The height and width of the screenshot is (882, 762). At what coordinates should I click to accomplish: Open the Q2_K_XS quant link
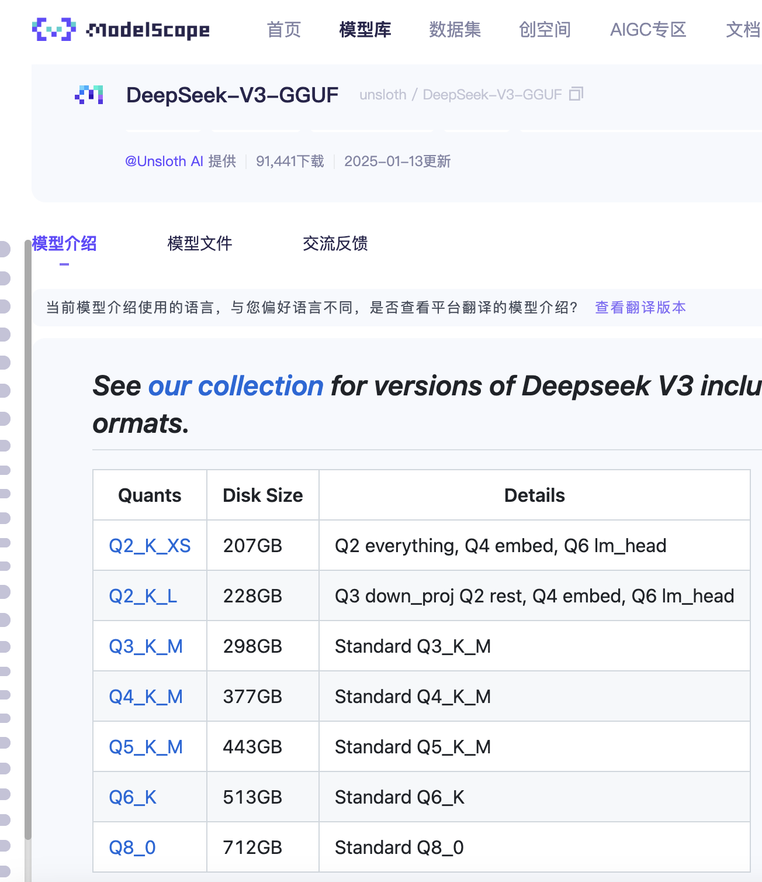[x=150, y=545]
